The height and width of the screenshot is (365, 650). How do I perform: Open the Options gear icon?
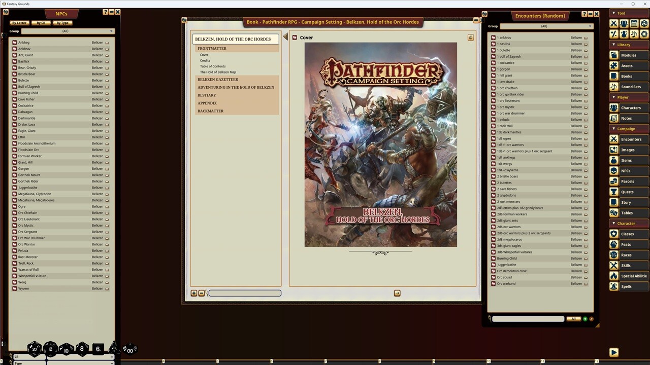pos(643,34)
